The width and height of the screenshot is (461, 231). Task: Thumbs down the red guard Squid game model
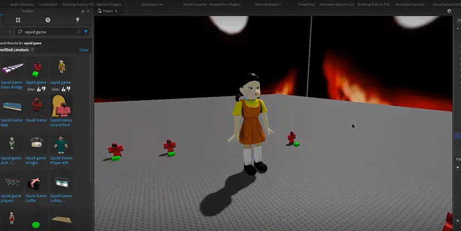[x=43, y=89]
